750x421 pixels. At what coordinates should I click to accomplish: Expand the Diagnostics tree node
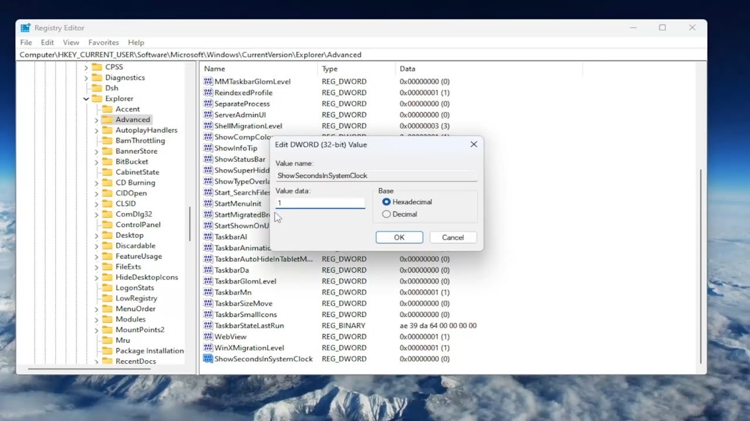(x=86, y=78)
